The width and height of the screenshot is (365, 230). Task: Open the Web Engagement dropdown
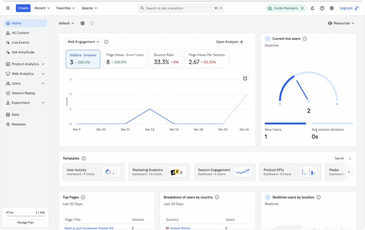(83, 41)
